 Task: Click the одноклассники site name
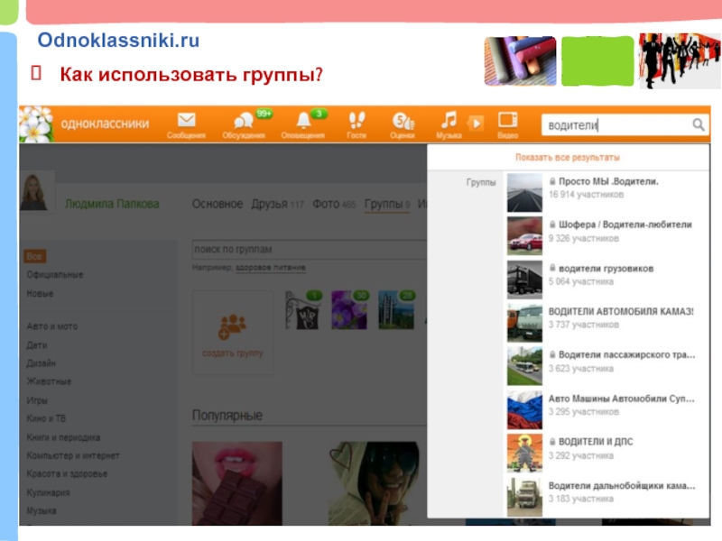point(105,124)
